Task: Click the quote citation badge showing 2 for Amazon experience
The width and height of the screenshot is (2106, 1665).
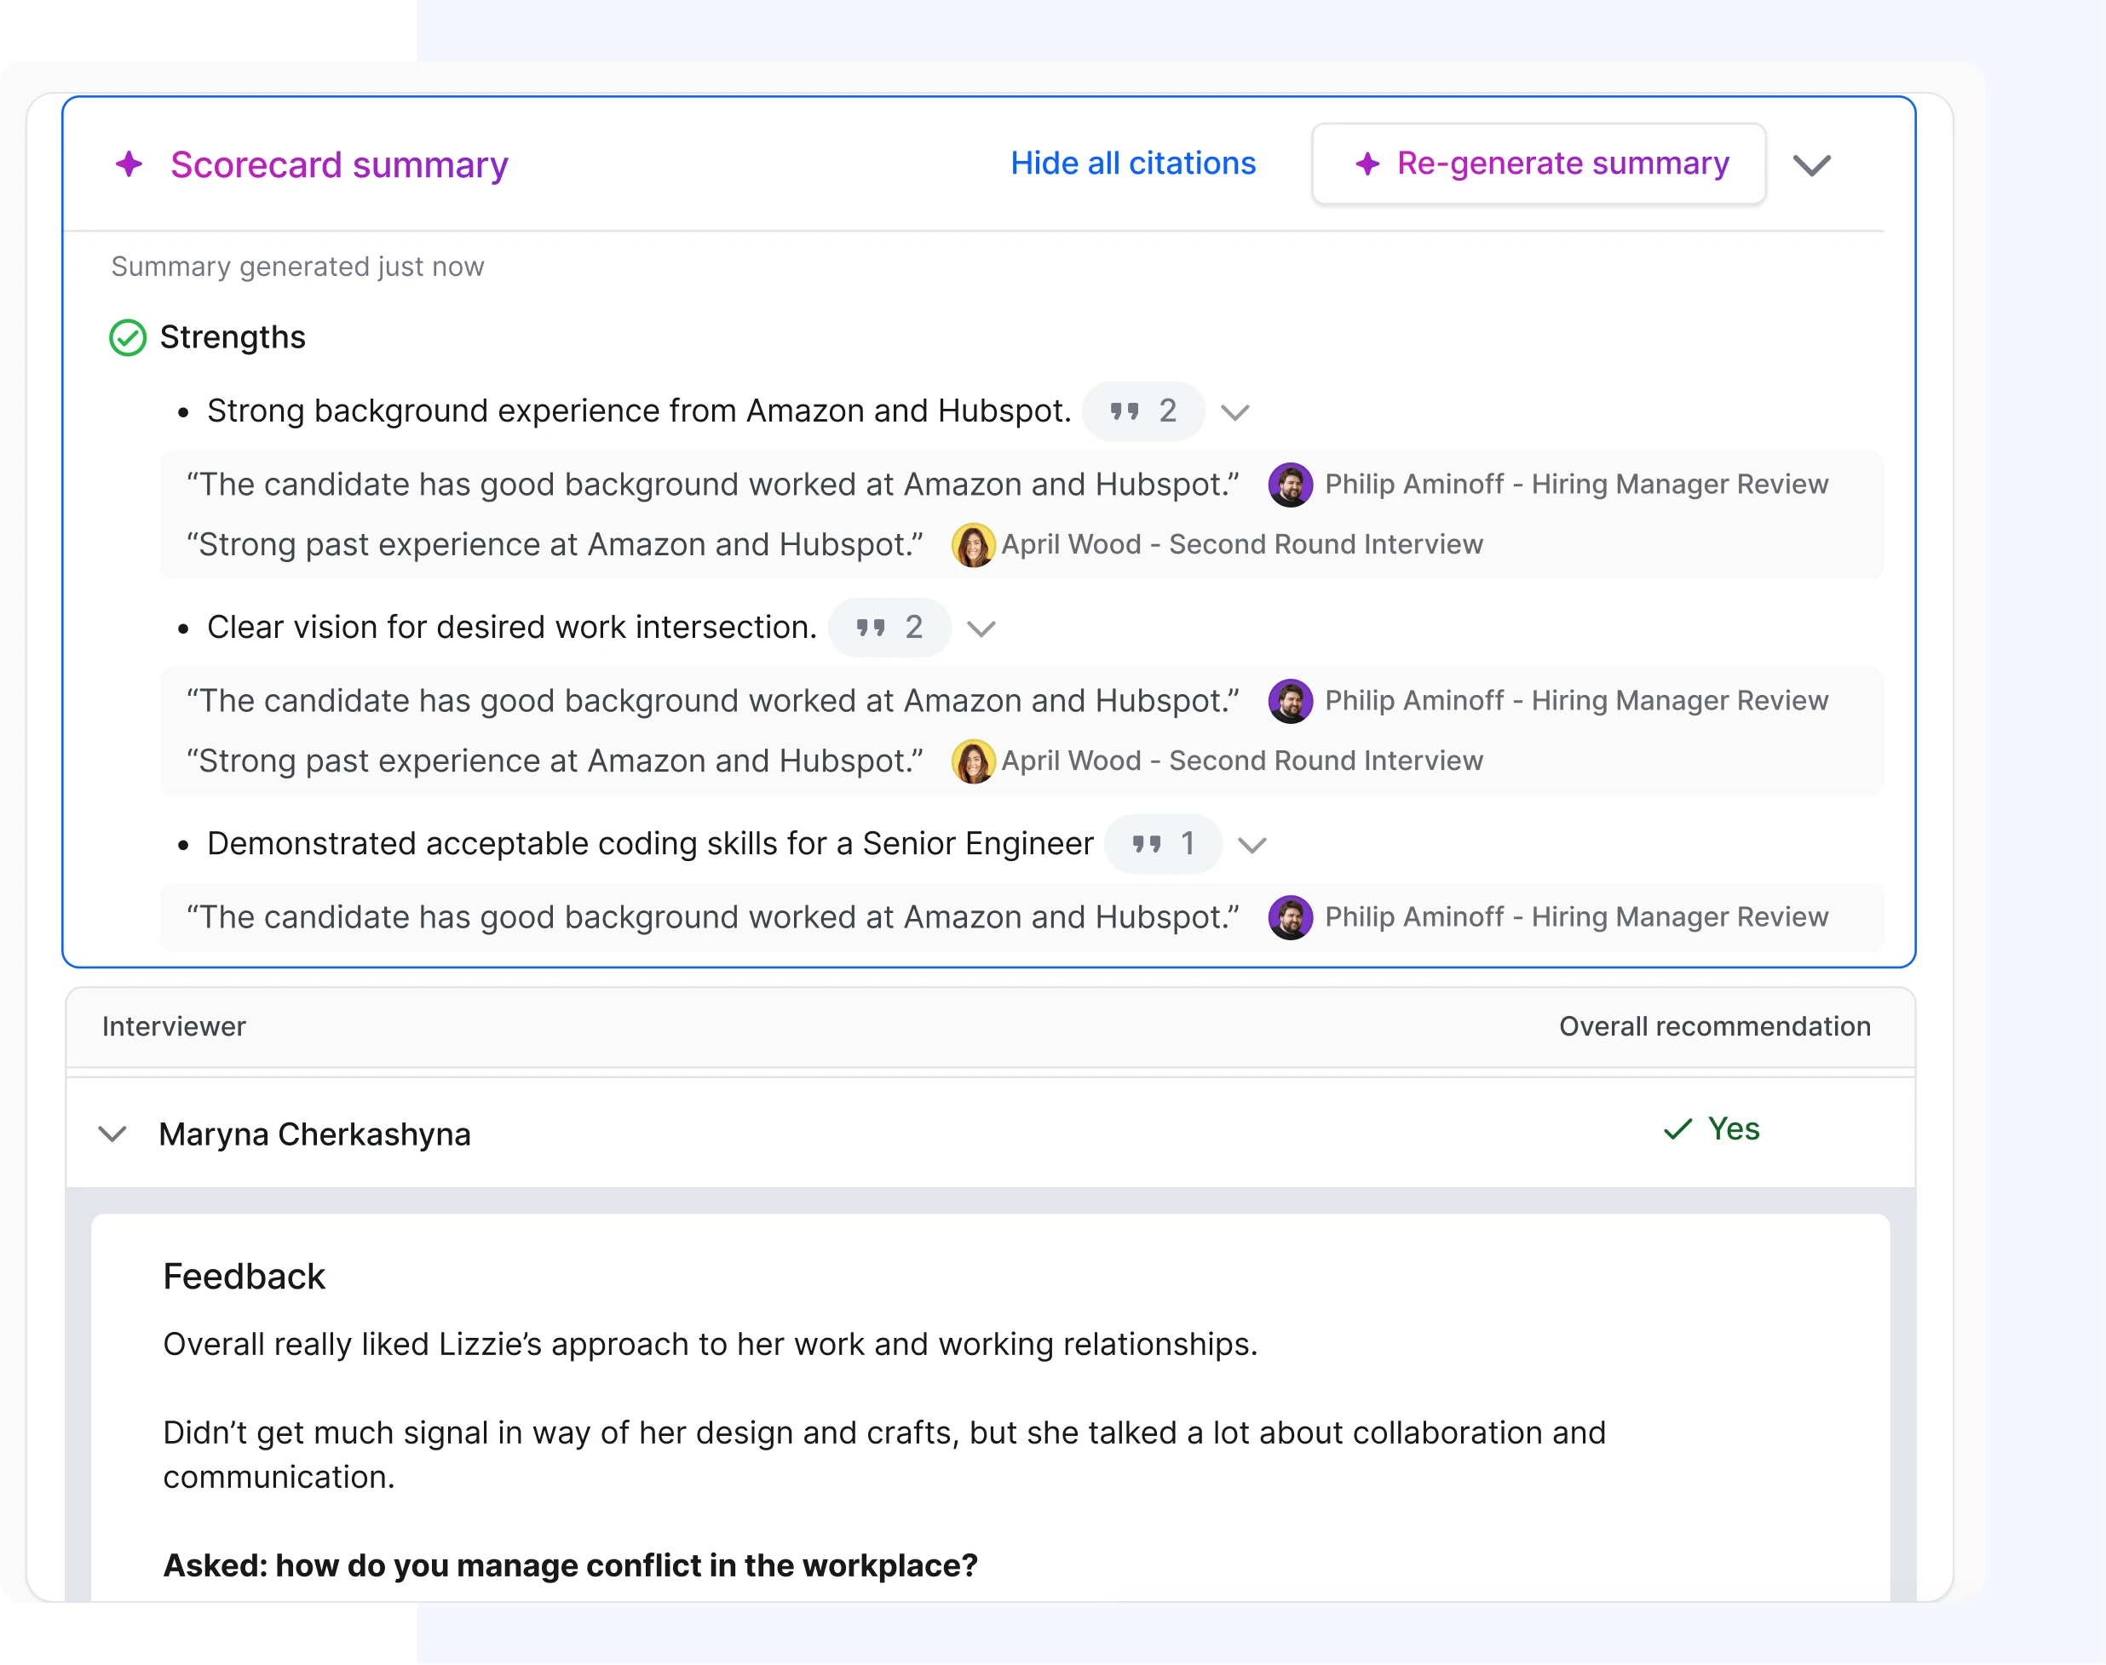Action: tap(1142, 411)
